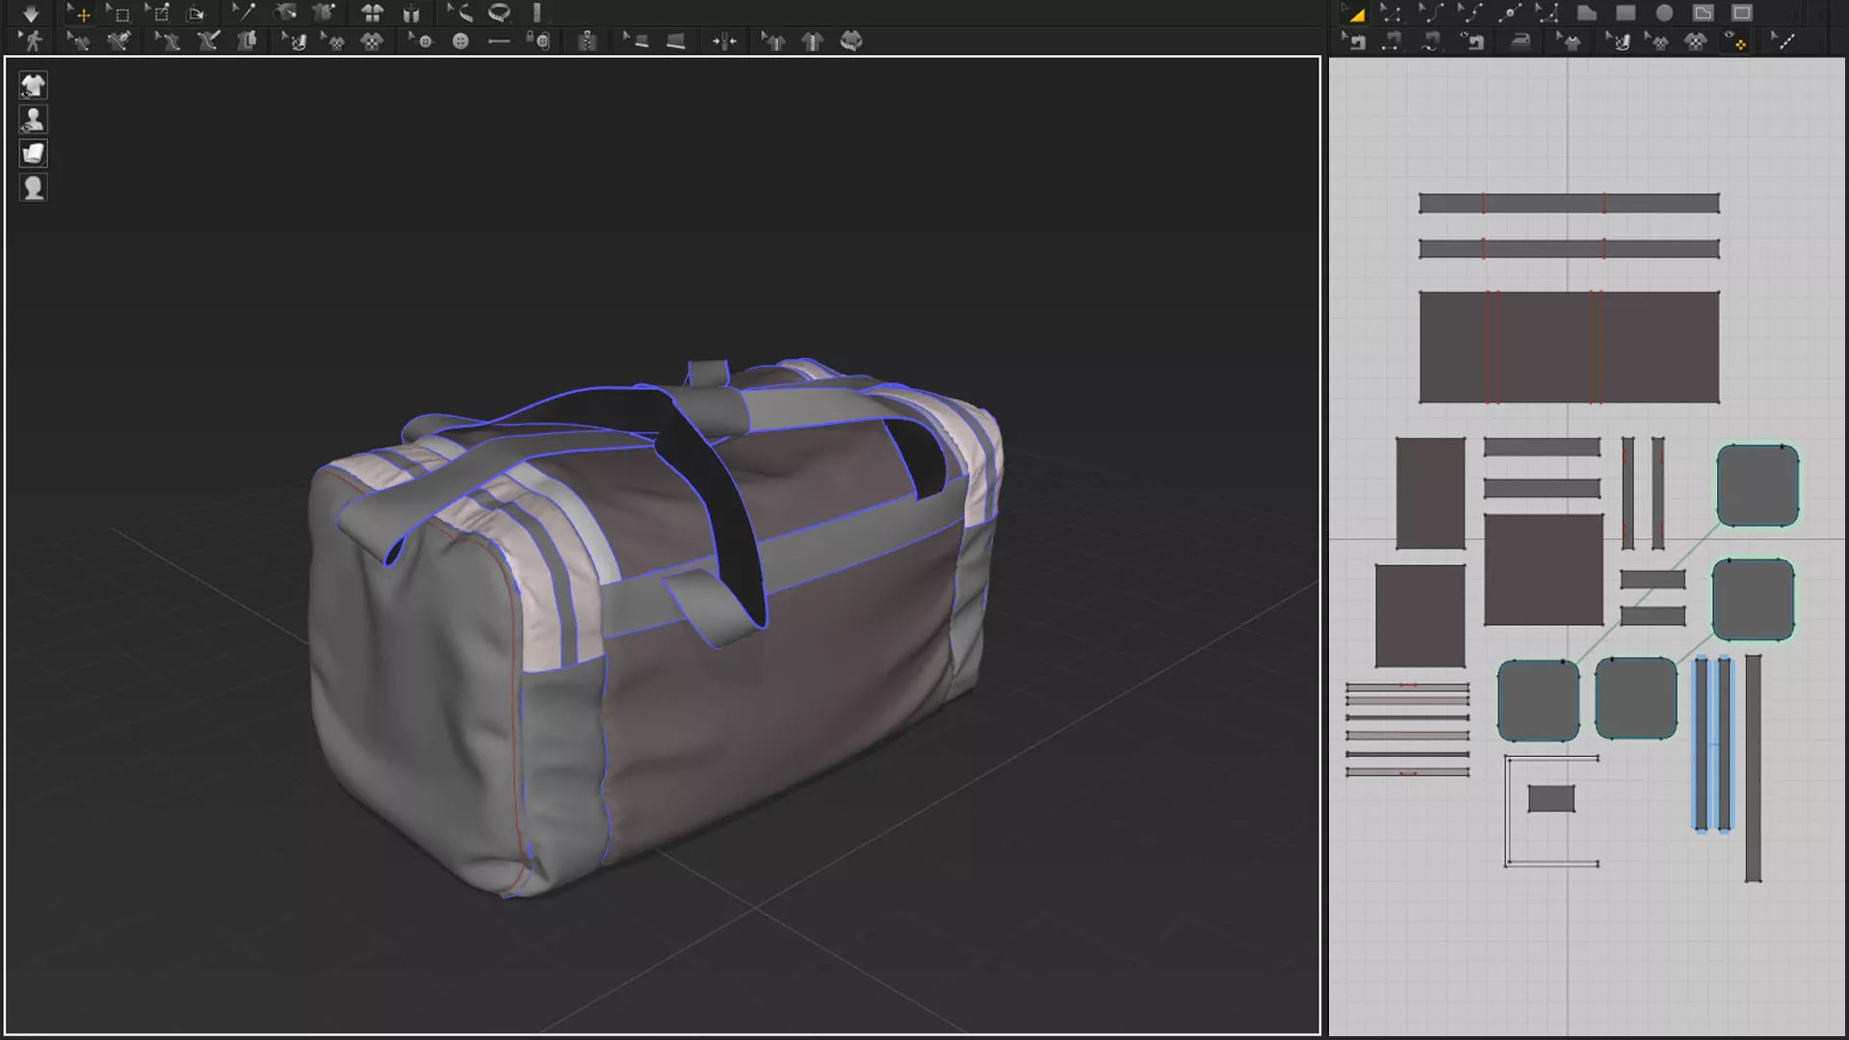
Task: Choose the Rectangle pattern tool
Action: (x=1626, y=13)
